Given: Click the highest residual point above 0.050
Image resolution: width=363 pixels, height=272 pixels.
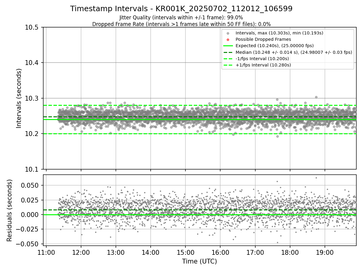Looking at the screenshot, I should 316,178.
